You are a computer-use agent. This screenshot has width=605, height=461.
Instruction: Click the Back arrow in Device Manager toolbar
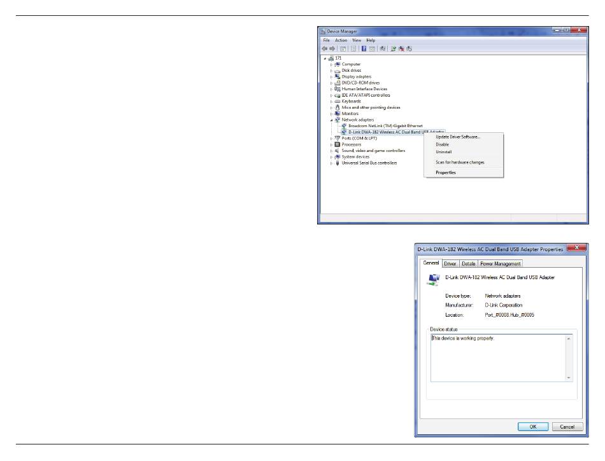(325, 48)
